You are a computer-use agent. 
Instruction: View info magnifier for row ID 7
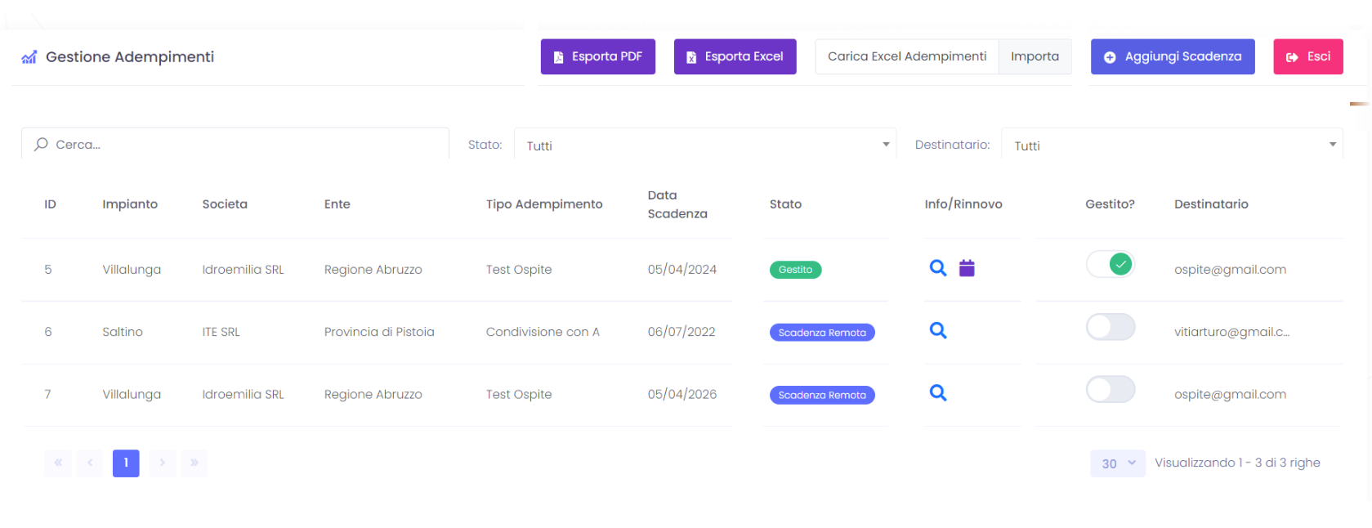[x=937, y=393]
